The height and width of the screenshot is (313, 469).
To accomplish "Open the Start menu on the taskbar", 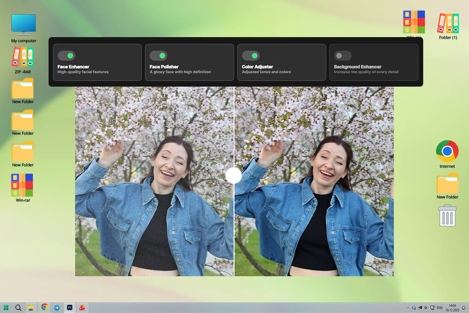I will [6, 308].
